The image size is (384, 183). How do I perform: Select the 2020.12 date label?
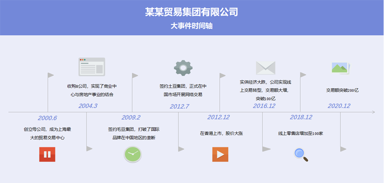point(339,106)
